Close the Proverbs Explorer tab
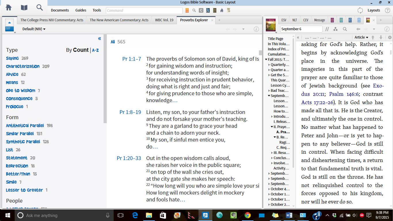 [x=212, y=20]
